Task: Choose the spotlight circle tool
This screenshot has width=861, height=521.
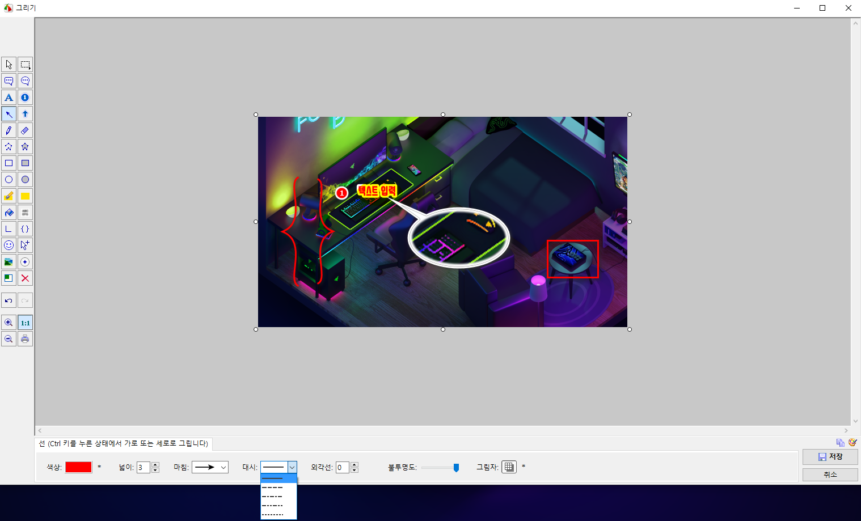Action: [x=25, y=262]
